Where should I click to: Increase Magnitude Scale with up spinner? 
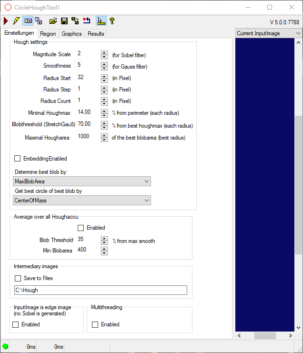[x=104, y=53]
